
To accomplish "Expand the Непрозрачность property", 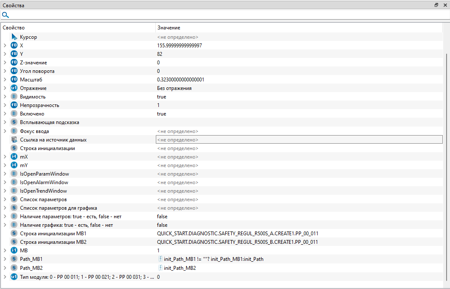I will coord(5,105).
